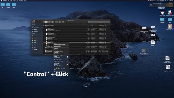The width and height of the screenshot is (174, 98).
Task: Sort by the Kind column header
Action: coord(92,24)
